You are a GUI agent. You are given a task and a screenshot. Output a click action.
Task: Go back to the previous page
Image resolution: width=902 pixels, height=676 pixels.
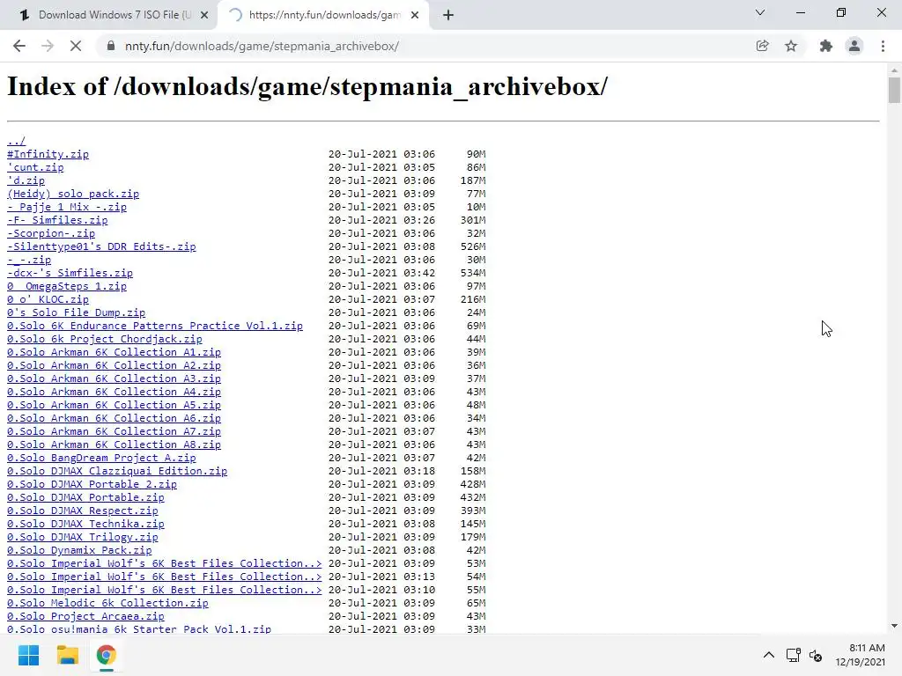click(x=19, y=46)
